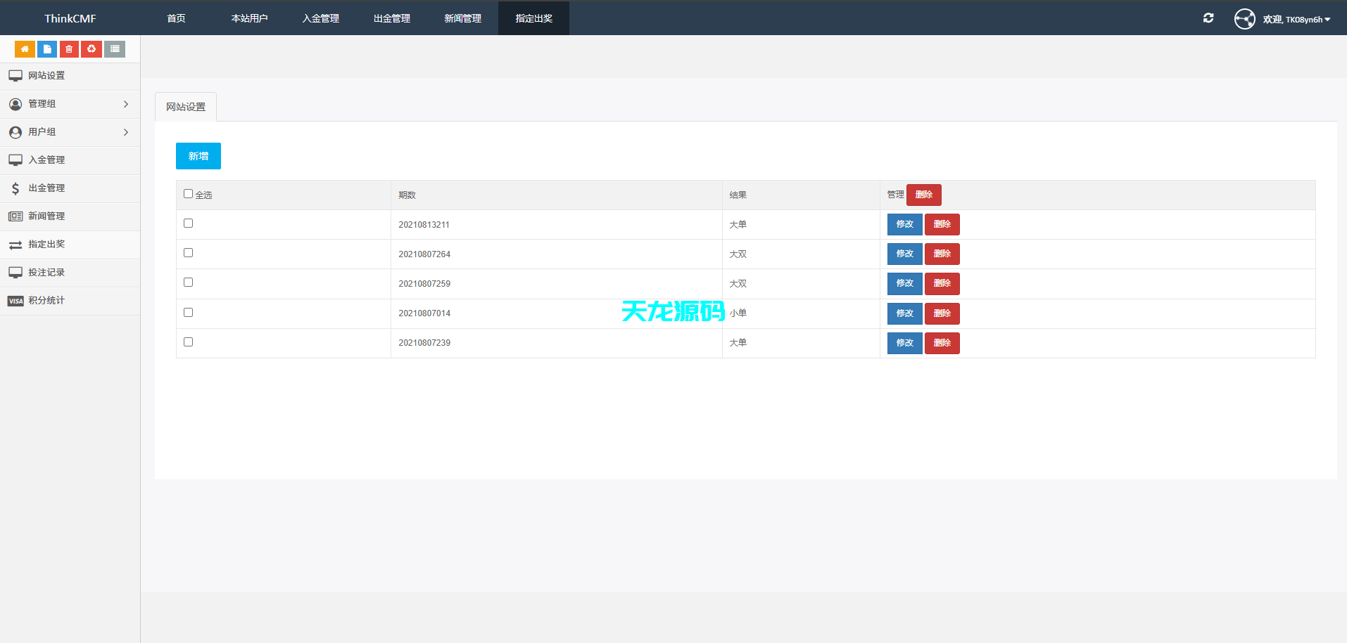
Task: Click the gray list shortcut icon
Action: click(115, 49)
